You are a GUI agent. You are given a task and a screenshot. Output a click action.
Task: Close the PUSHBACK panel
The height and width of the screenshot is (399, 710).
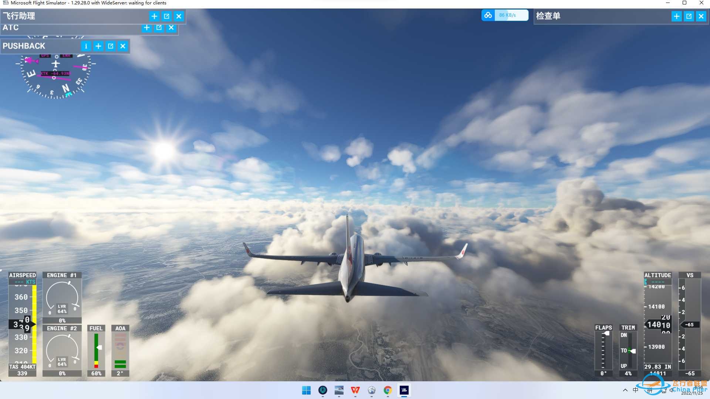[123, 46]
